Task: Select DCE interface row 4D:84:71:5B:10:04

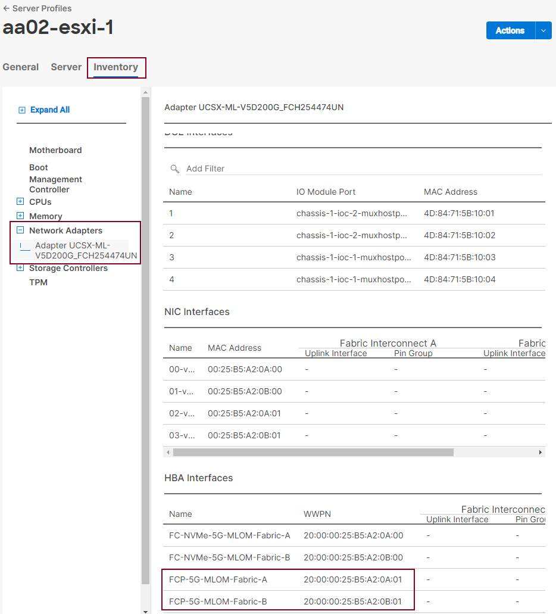Action: tap(354, 279)
